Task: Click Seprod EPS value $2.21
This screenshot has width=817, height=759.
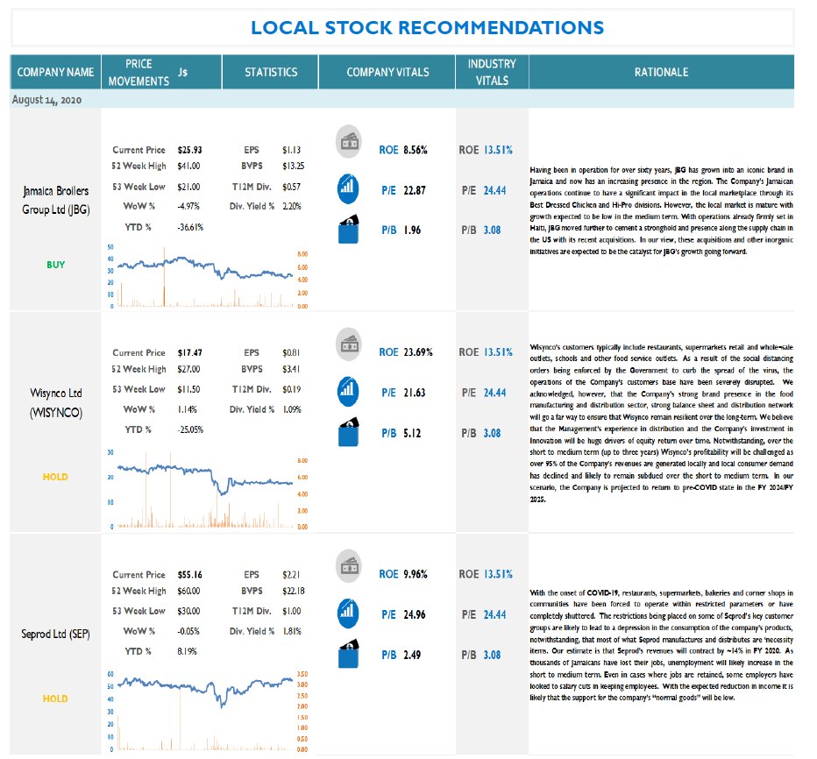Action: 291,575
